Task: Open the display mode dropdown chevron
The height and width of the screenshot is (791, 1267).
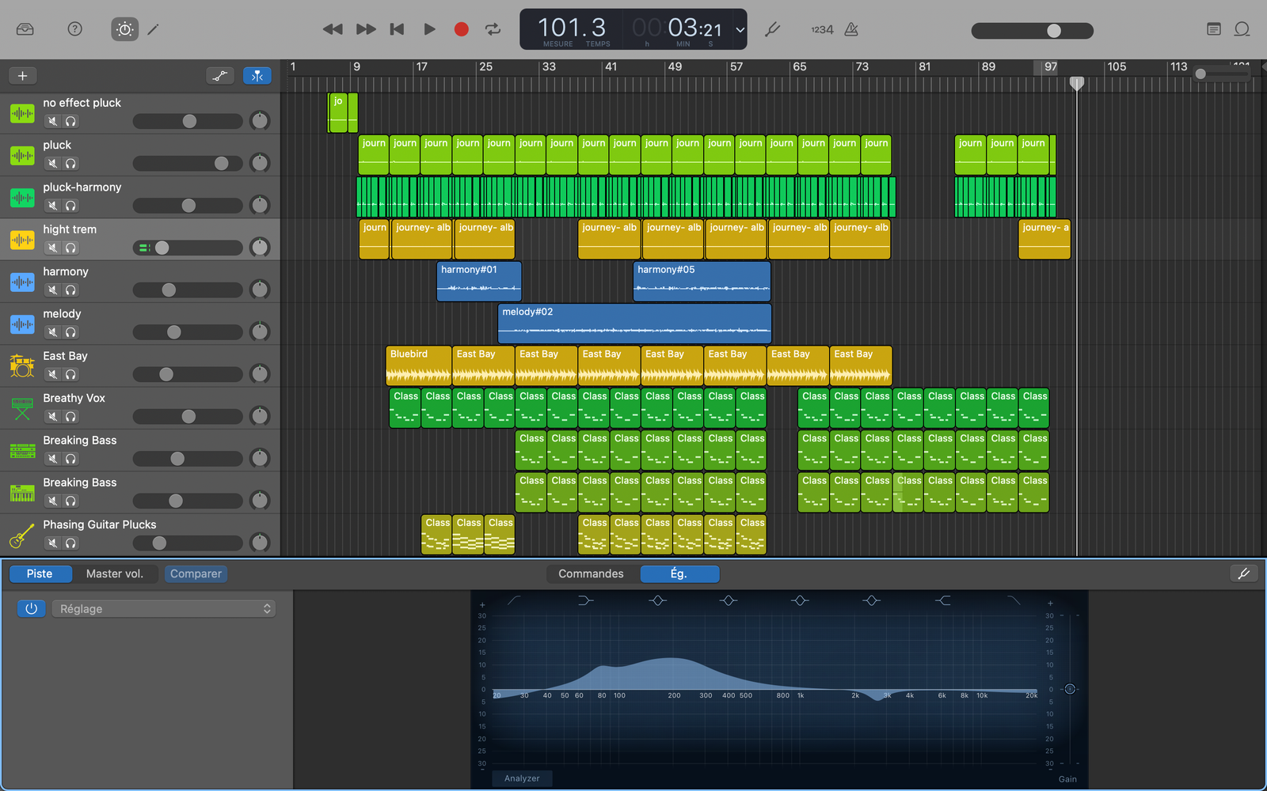Action: (x=740, y=30)
